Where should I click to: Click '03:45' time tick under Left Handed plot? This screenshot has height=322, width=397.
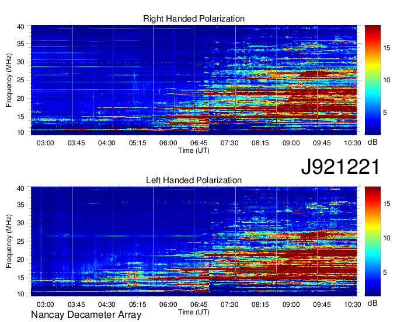point(76,304)
